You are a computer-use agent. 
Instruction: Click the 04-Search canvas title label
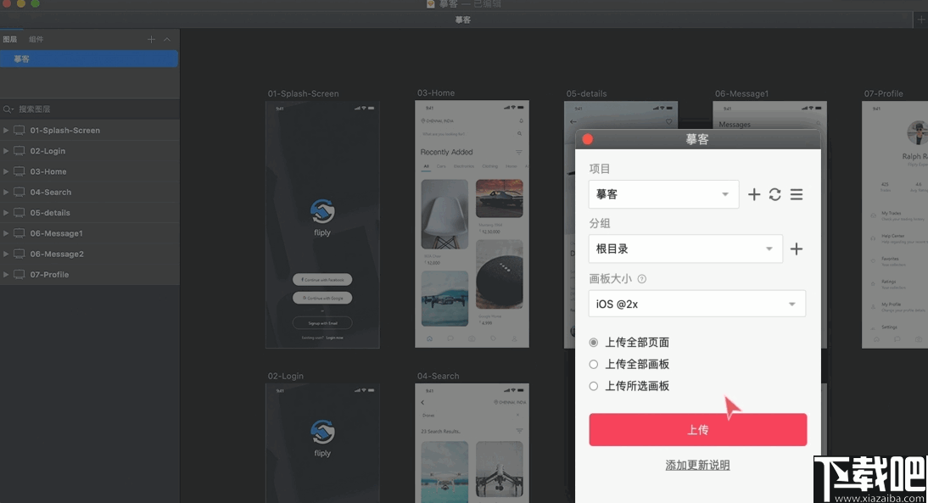[x=438, y=376]
